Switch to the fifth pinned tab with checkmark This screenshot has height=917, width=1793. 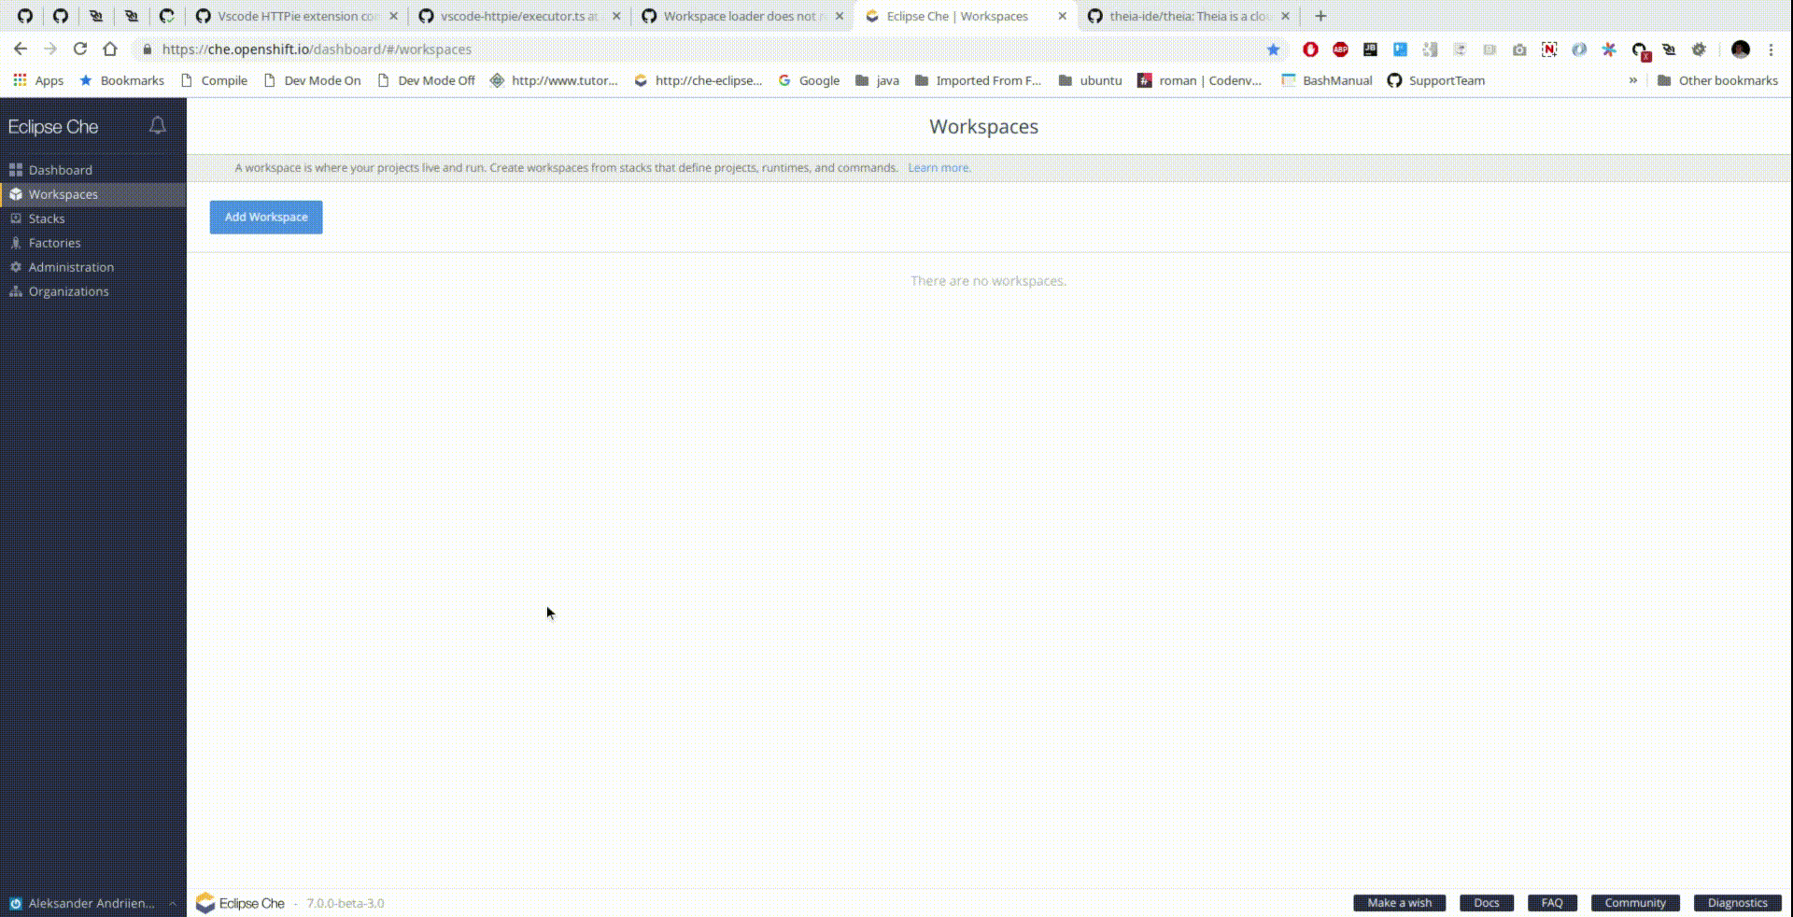coord(167,16)
